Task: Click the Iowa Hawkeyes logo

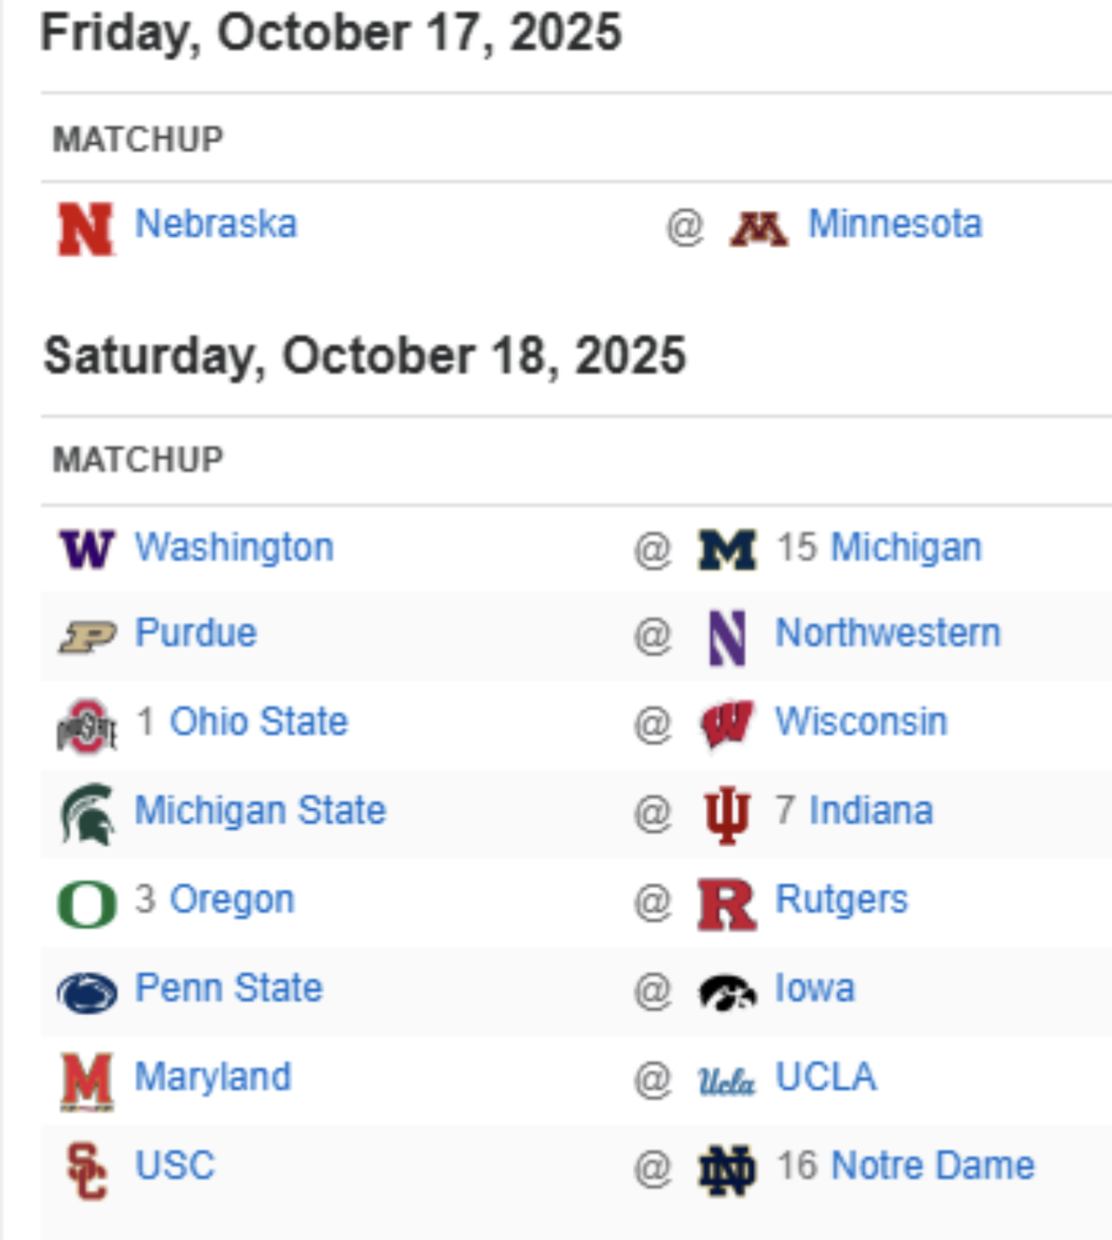Action: [x=727, y=992]
